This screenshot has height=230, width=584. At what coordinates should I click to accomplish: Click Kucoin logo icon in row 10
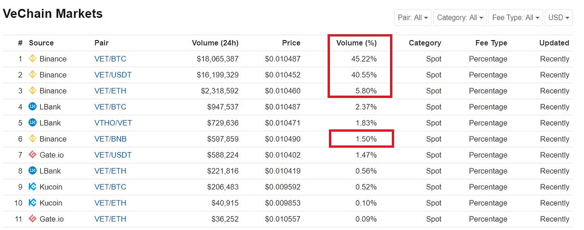(32, 203)
